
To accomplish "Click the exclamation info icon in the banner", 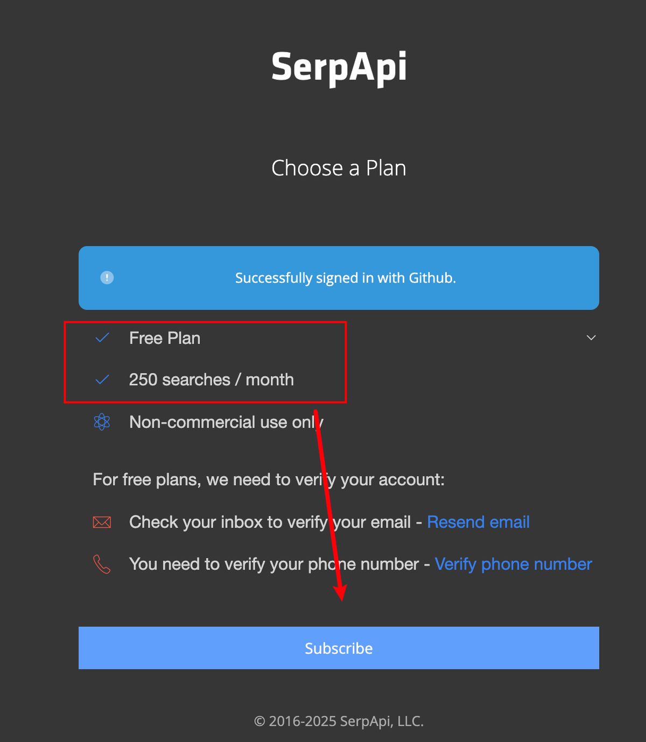I will click(107, 278).
